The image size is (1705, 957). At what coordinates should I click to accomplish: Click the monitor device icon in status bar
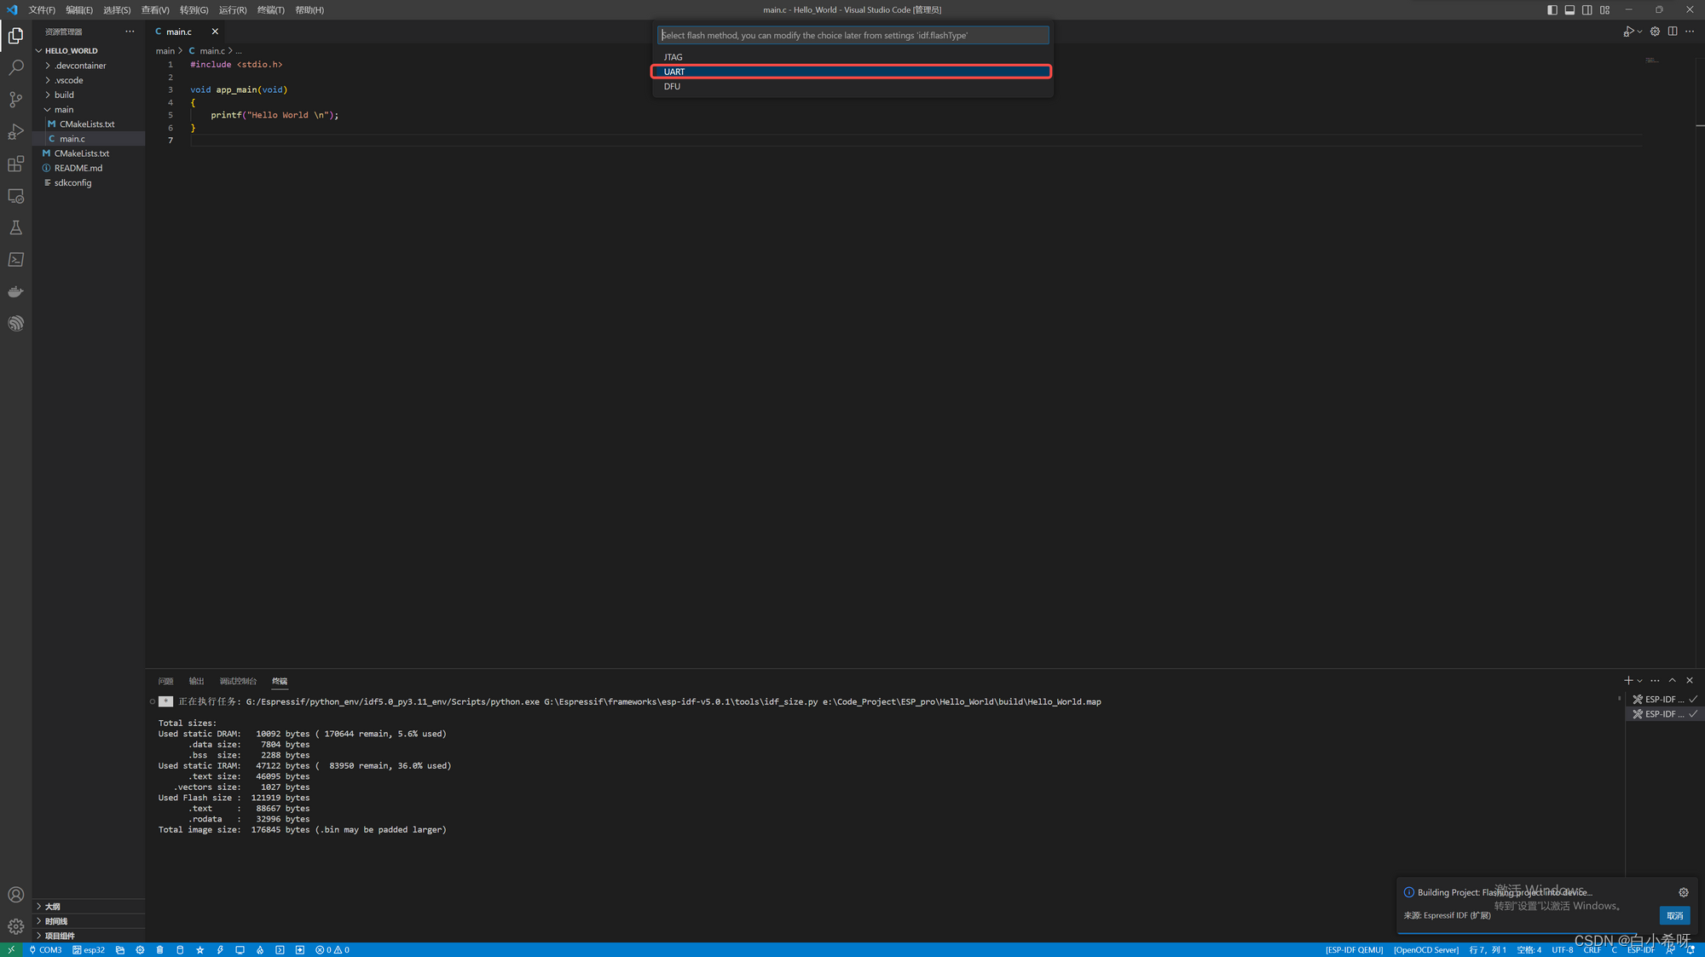(x=240, y=949)
